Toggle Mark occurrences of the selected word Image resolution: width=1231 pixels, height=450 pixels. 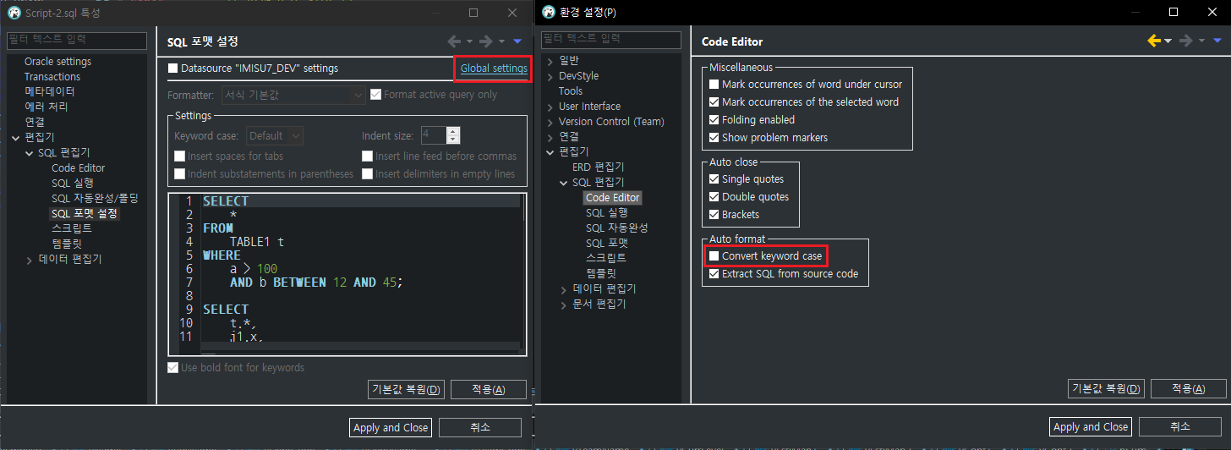(x=714, y=102)
